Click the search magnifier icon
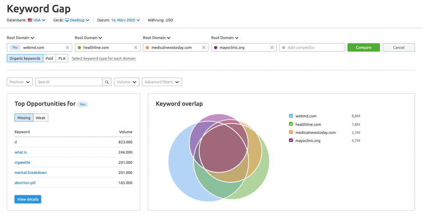 pyautogui.click(x=107, y=82)
